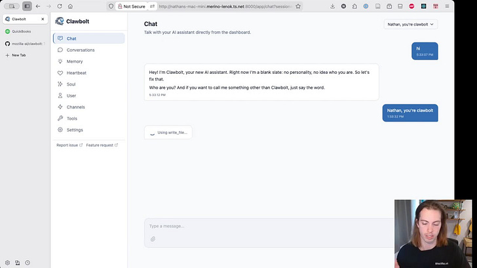477x268 pixels.
Task: Open the User page
Action: click(x=89, y=95)
